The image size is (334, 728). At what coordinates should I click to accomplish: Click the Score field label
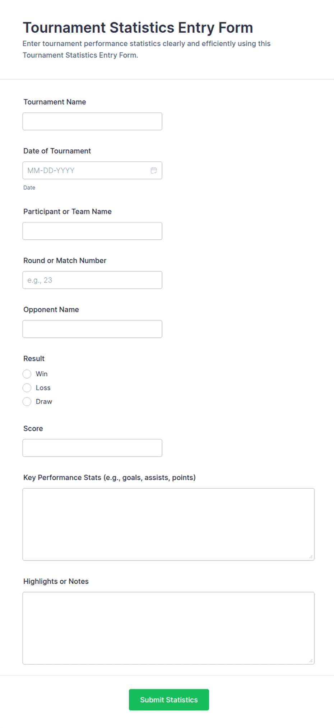coord(33,429)
